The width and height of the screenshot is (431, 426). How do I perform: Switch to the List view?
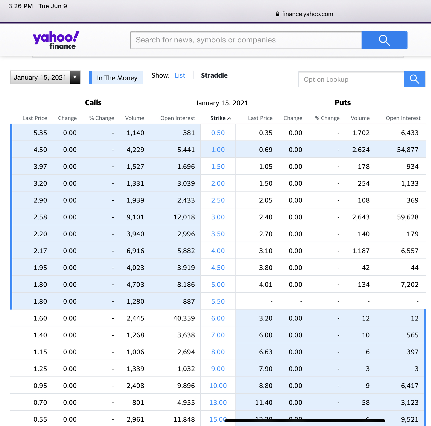pyautogui.click(x=180, y=76)
